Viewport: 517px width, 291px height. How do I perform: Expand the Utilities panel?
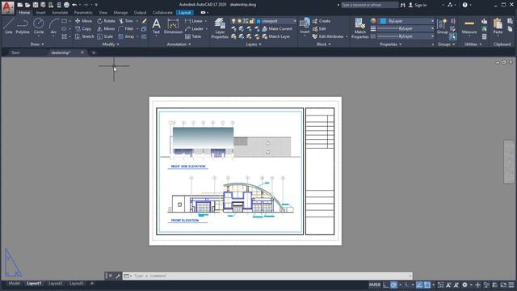(x=473, y=44)
